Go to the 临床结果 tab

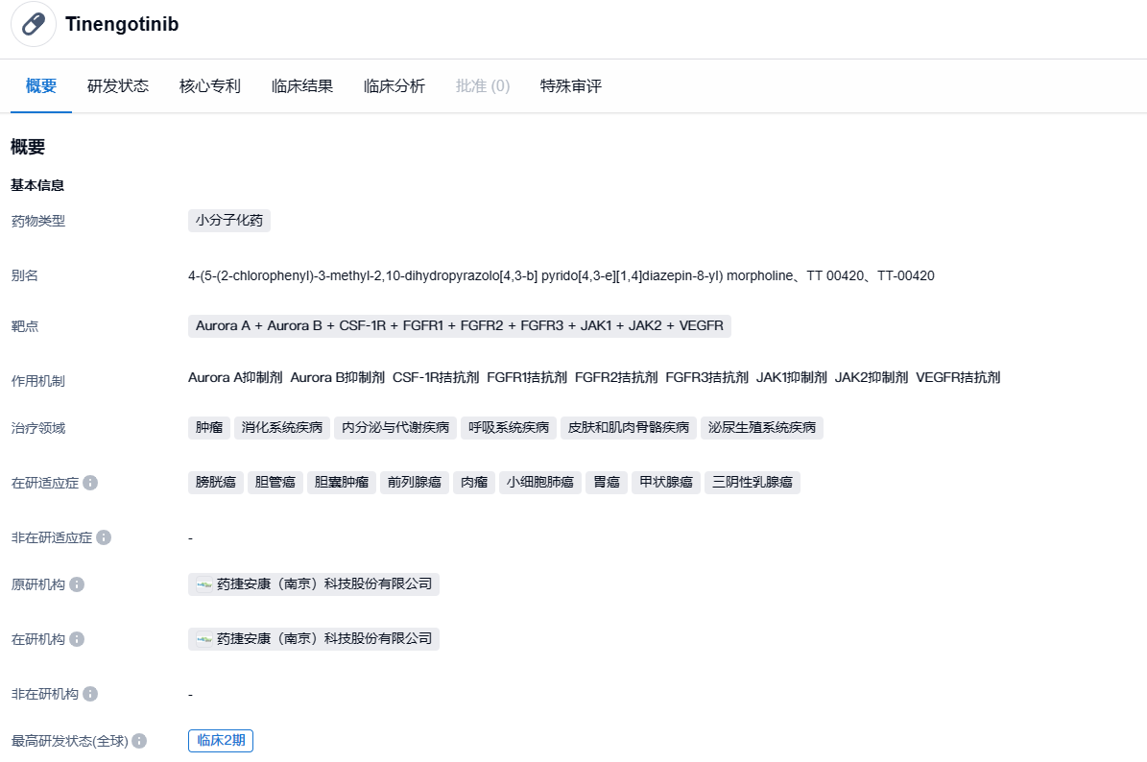click(302, 86)
